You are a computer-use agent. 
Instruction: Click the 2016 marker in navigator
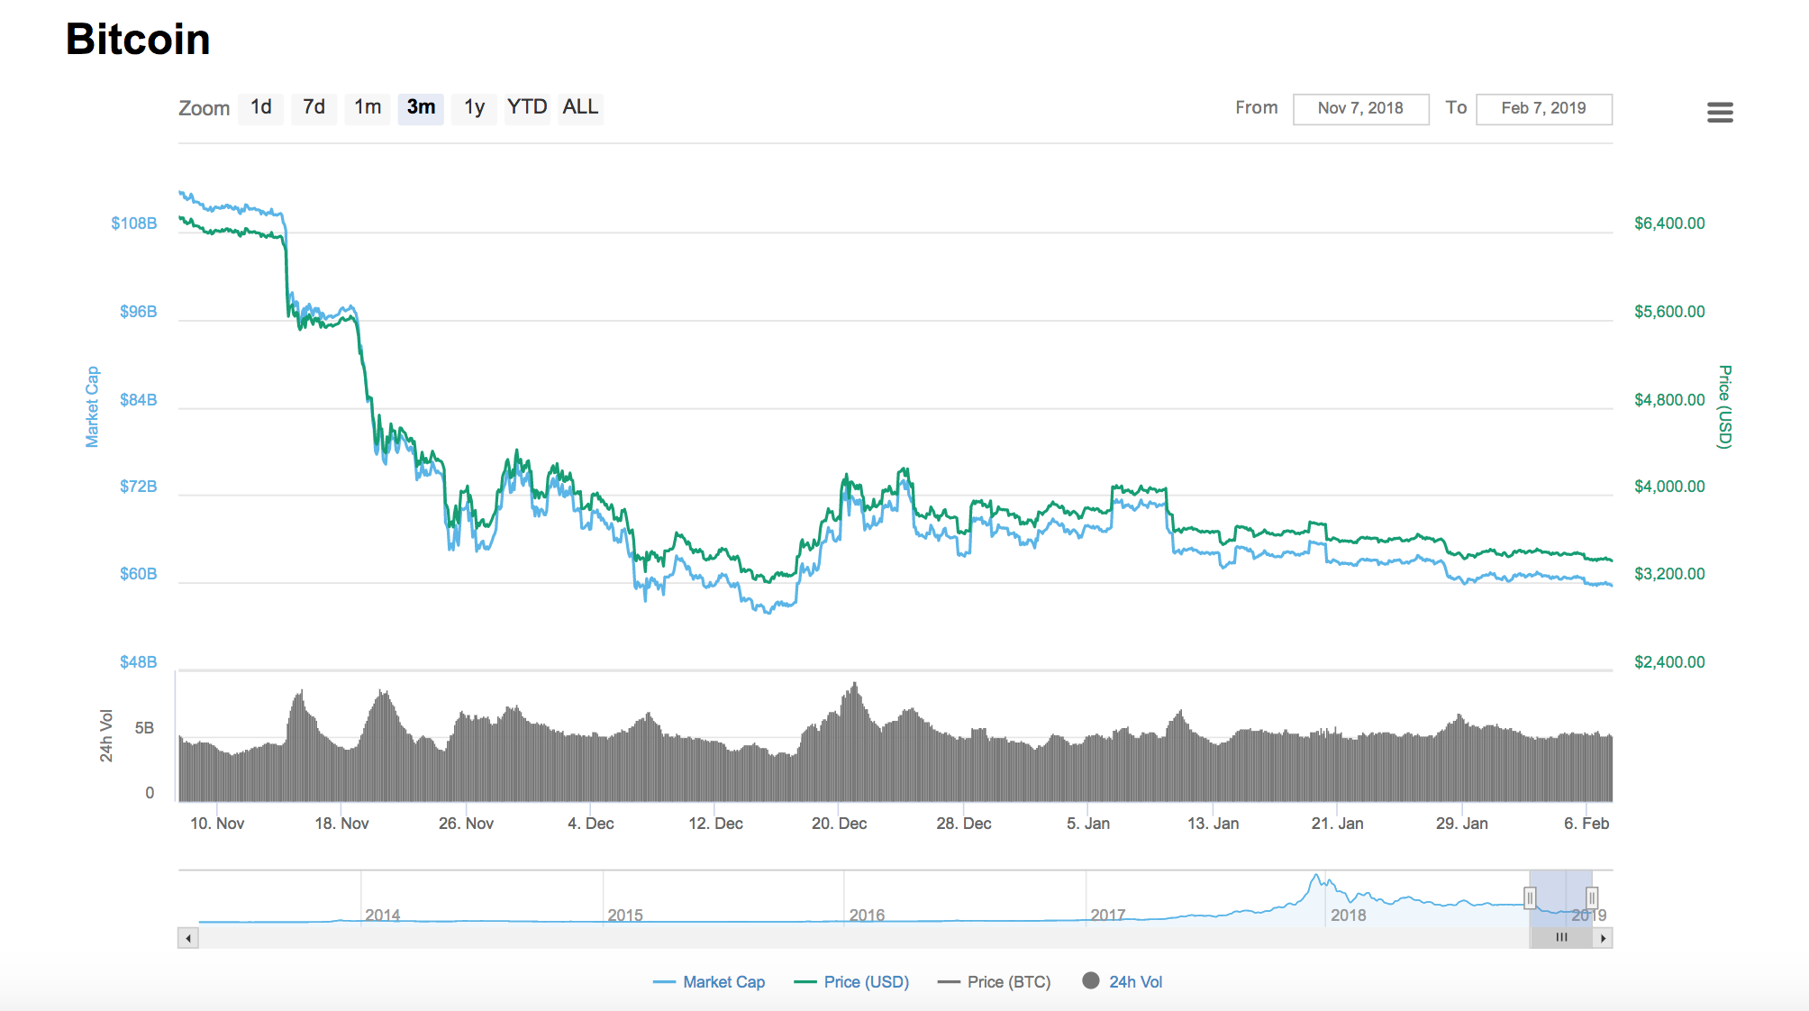[868, 915]
